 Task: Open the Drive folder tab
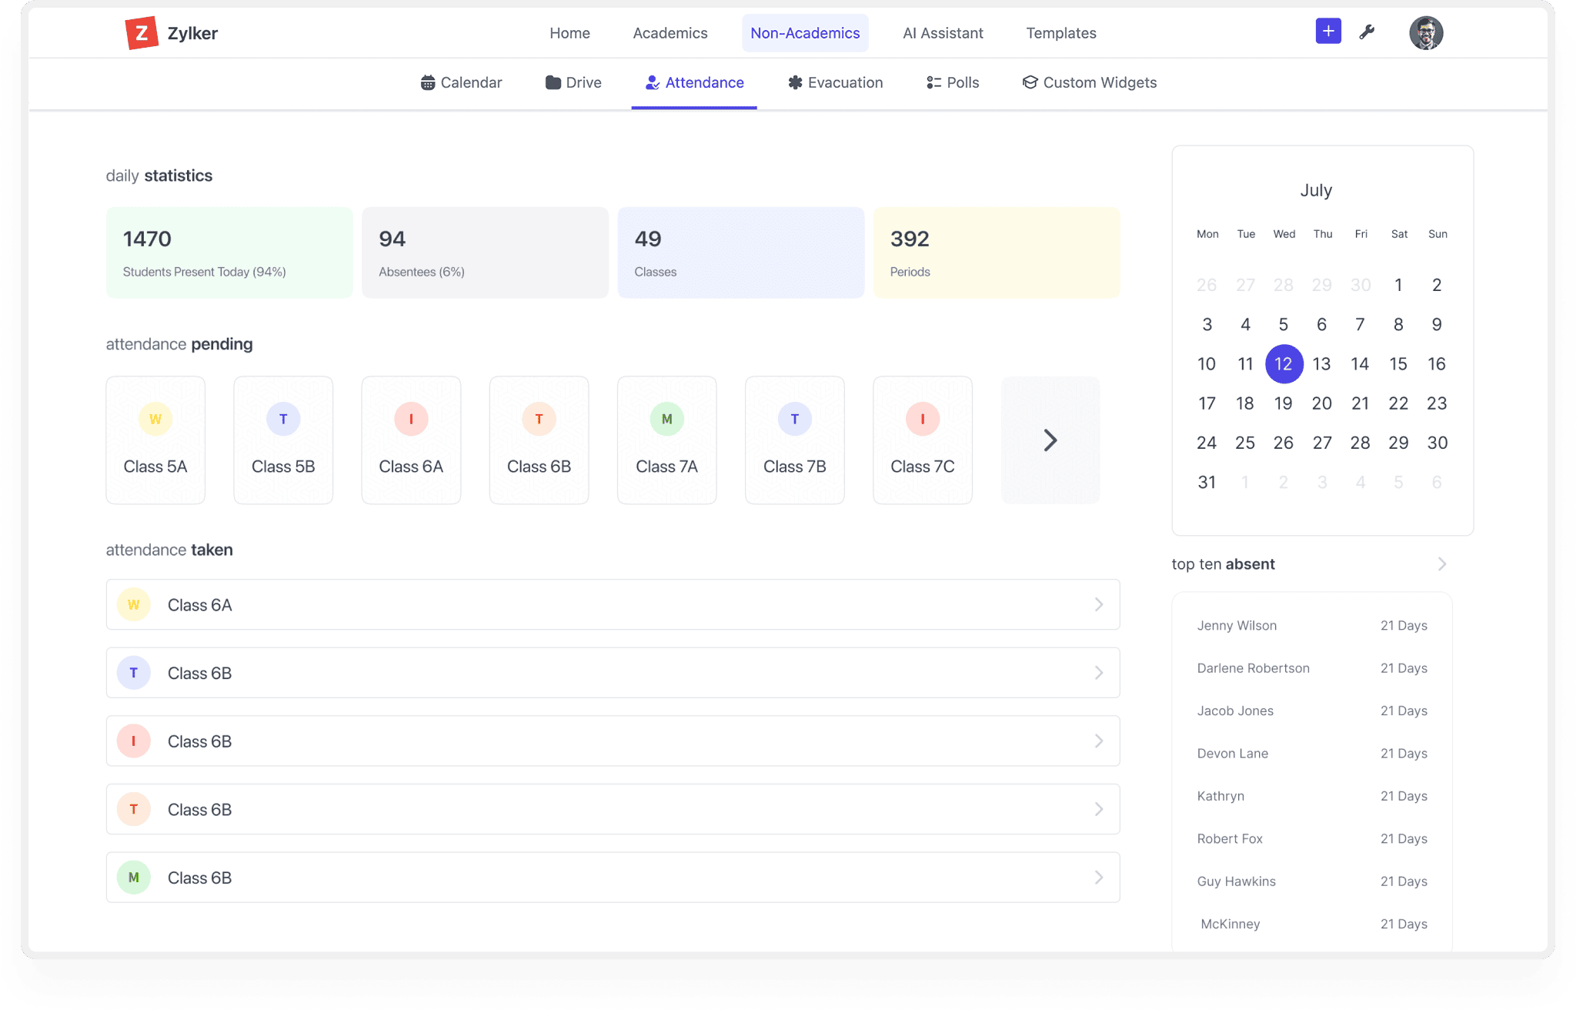[x=573, y=82]
